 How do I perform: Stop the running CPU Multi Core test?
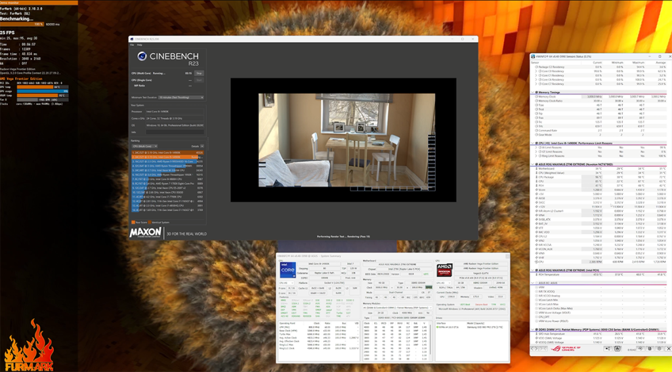click(199, 73)
